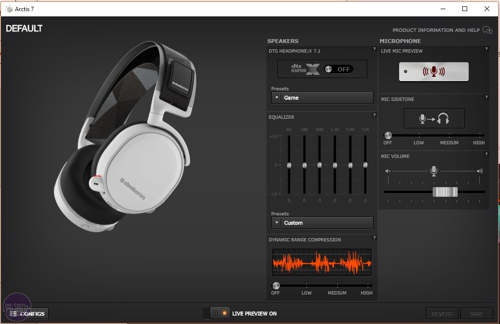
Task: Click the 11K value field under equalizer
Action: pos(365,200)
